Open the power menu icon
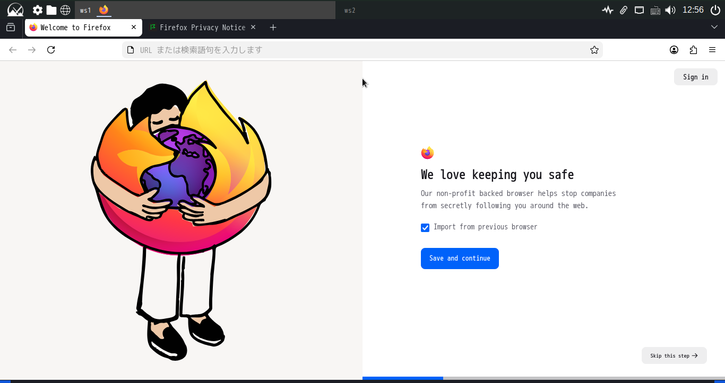This screenshot has width=725, height=383. click(715, 10)
